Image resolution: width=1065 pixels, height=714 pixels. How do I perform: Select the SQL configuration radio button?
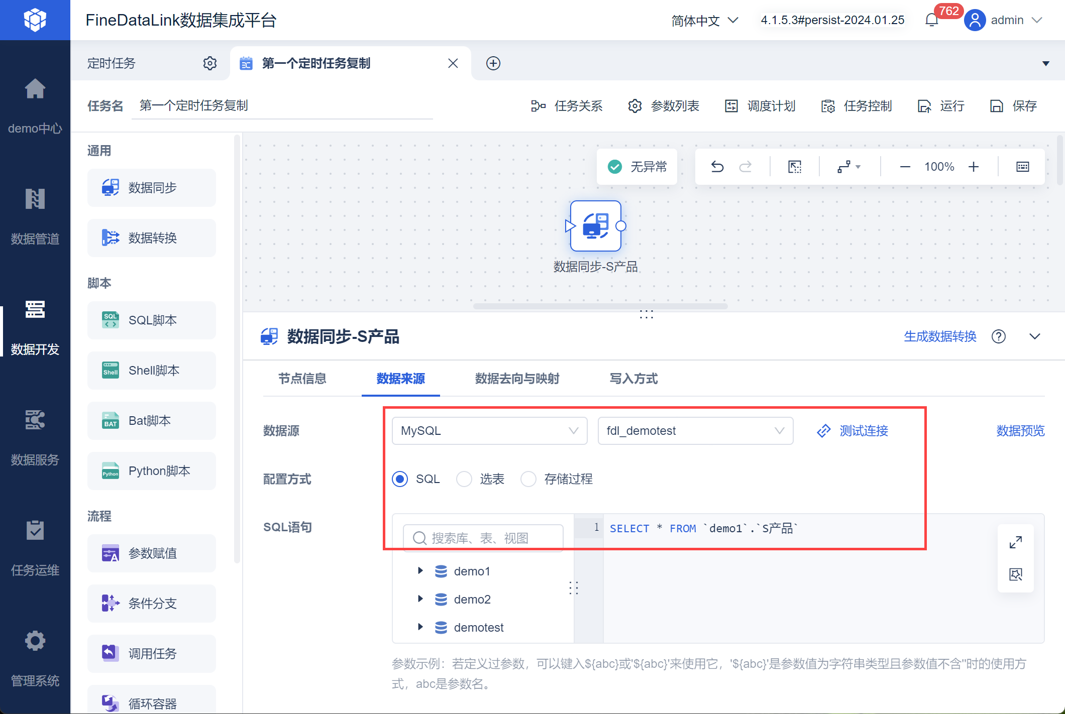coord(400,479)
